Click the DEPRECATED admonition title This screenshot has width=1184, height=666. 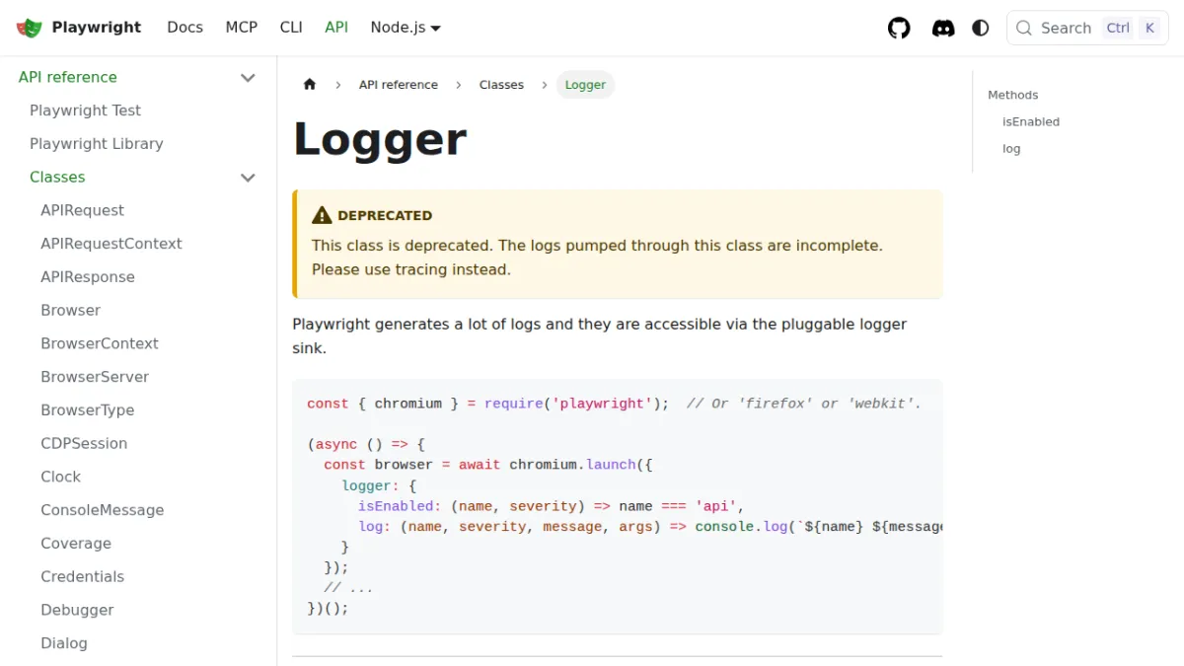tap(385, 215)
